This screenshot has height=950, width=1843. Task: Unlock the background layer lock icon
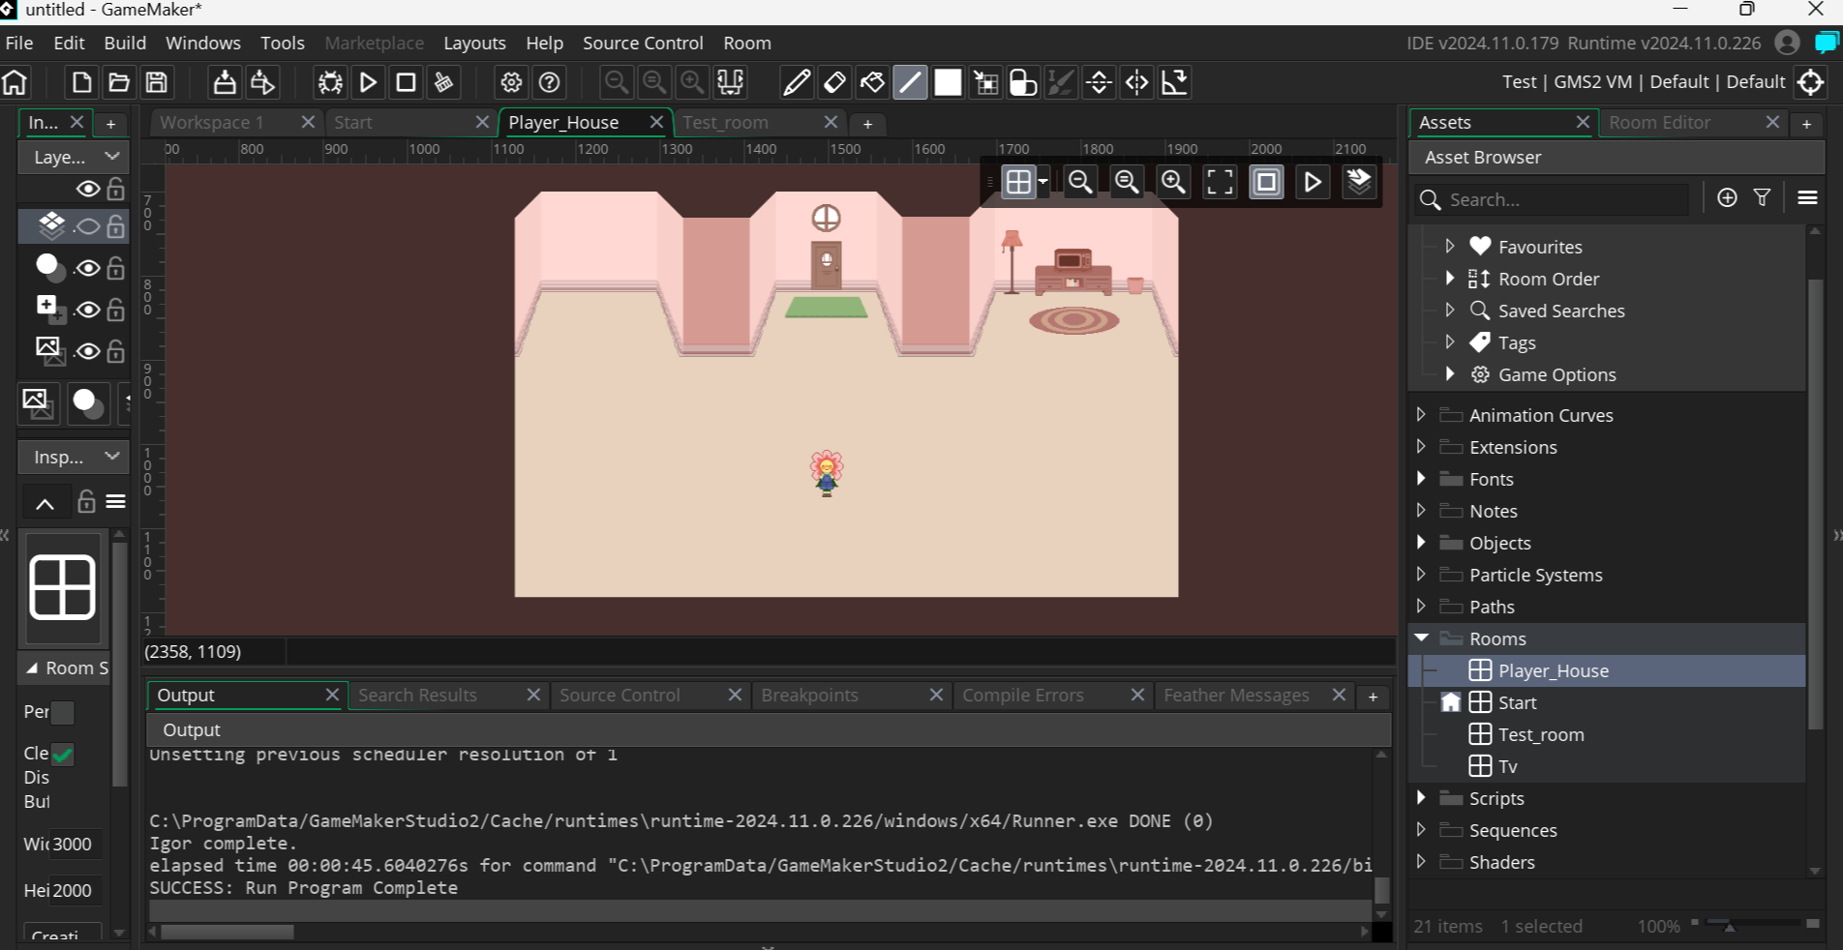(x=114, y=350)
